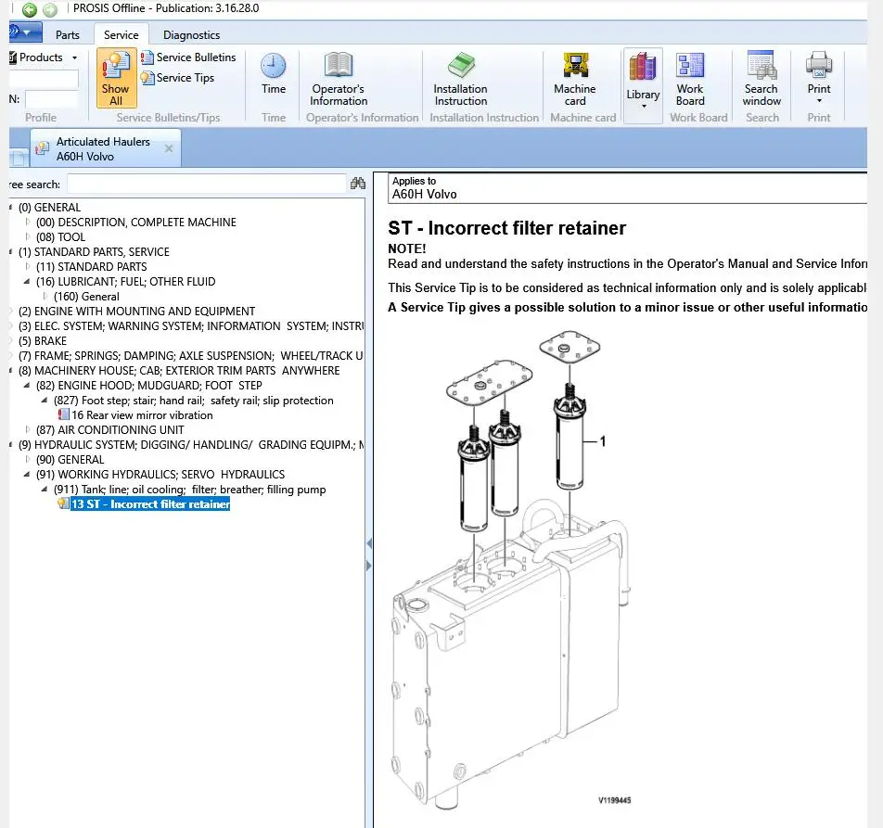The width and height of the screenshot is (883, 828).
Task: Collapse (827) Foot step; stair; hand rail
Action: [45, 401]
